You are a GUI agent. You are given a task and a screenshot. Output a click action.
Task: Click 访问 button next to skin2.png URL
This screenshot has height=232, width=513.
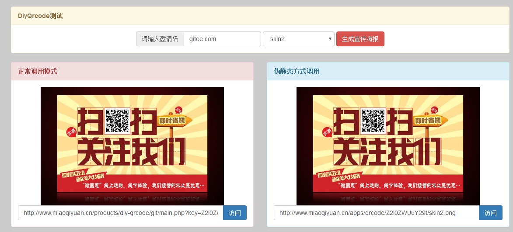tap(491, 213)
